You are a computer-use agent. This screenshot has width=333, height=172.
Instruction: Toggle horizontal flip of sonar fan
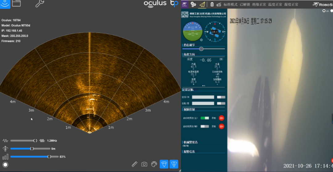[164, 164]
